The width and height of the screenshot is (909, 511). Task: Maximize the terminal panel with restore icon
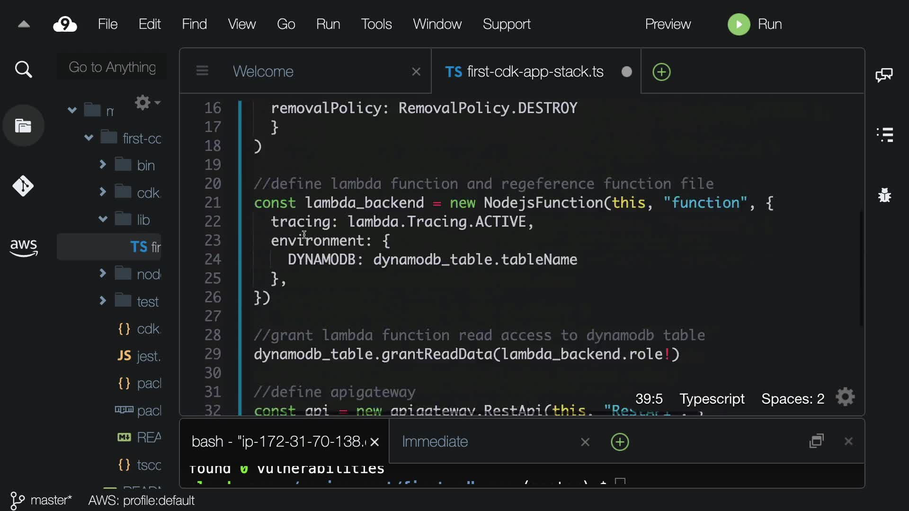817,441
